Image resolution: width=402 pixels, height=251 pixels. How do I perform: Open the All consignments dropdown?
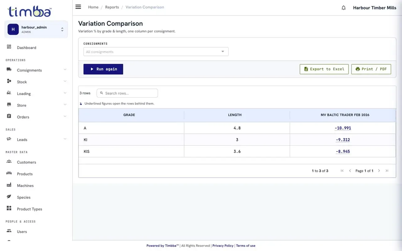tap(156, 52)
